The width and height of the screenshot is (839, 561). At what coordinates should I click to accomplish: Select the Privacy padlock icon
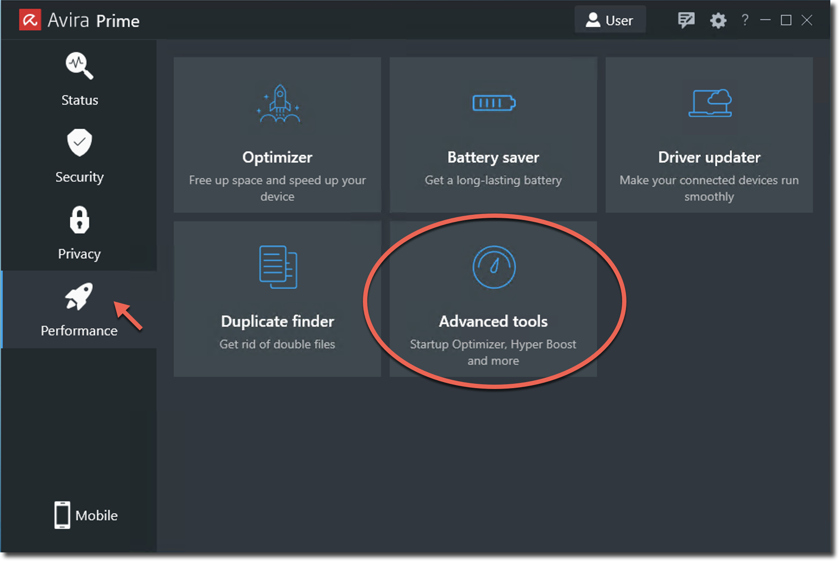click(x=79, y=221)
